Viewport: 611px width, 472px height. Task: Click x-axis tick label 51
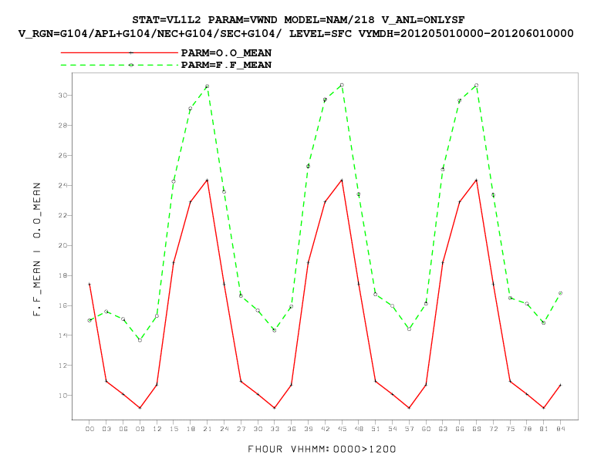click(x=376, y=429)
